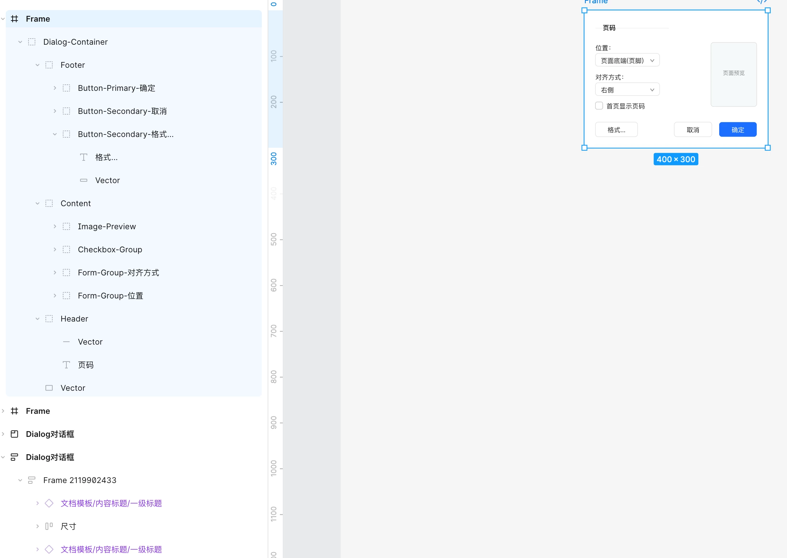Click rectangle icon beside bottom Vector layer
Image resolution: width=787 pixels, height=558 pixels.
[49, 388]
